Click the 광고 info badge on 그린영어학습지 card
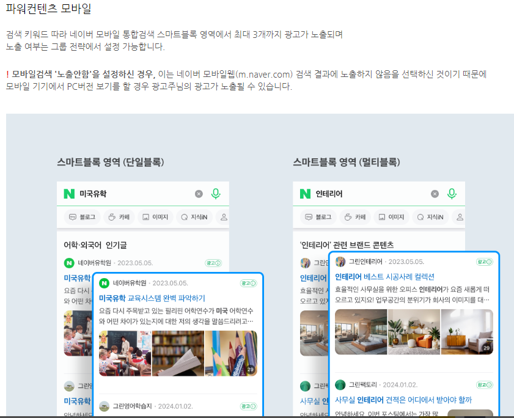Image resolution: width=514 pixels, height=418 pixels. 249,406
